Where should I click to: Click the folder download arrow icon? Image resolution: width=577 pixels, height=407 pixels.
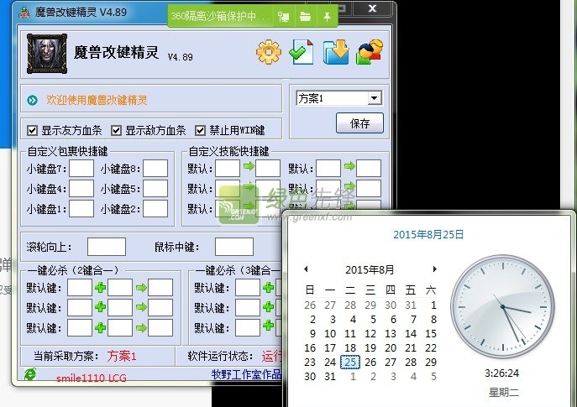pos(336,52)
